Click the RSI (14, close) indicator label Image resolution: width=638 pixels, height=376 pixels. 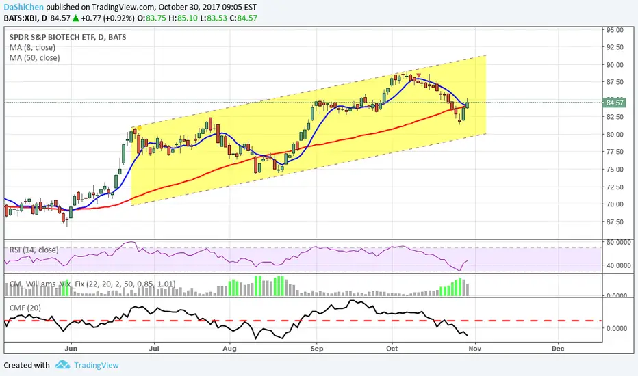coord(34,250)
